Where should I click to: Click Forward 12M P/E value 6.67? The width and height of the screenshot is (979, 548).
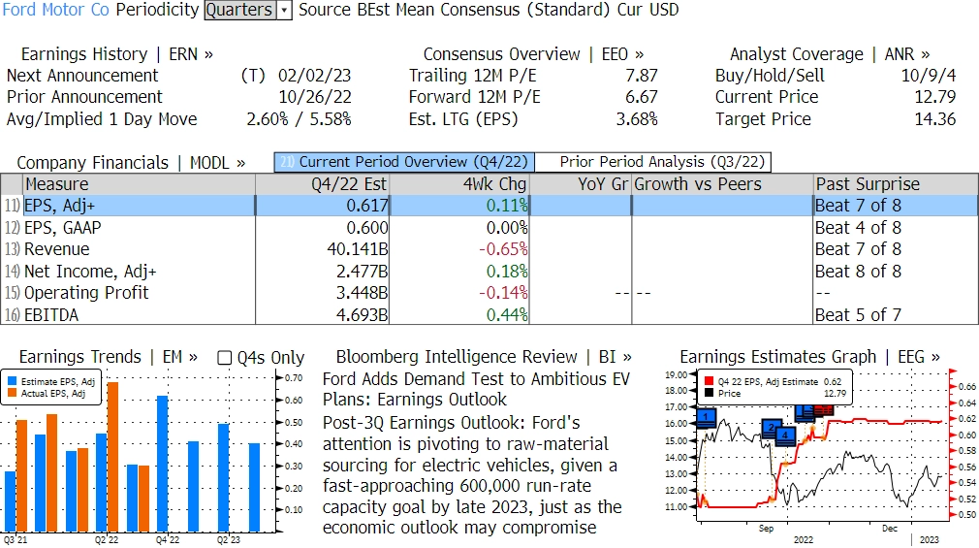(642, 98)
